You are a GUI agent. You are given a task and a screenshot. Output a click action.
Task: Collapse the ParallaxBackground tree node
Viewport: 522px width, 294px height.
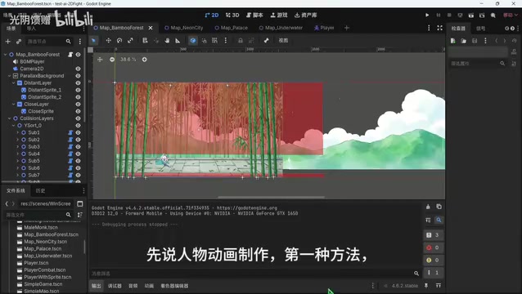(9, 76)
